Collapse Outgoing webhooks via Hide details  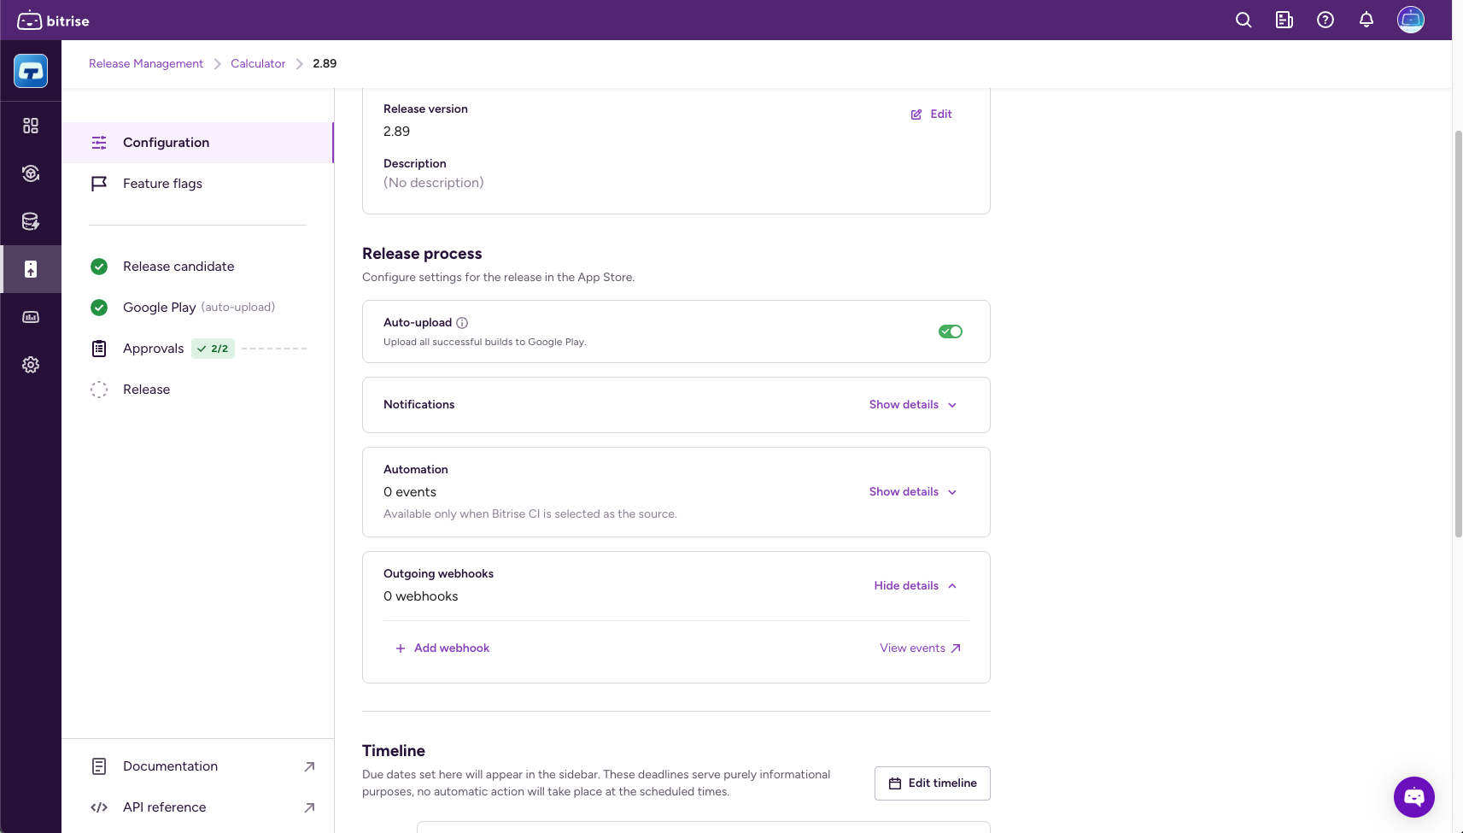tap(914, 585)
